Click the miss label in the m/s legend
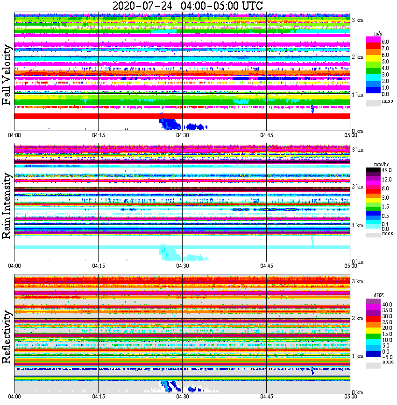The image size is (397, 405). pyautogui.click(x=388, y=101)
